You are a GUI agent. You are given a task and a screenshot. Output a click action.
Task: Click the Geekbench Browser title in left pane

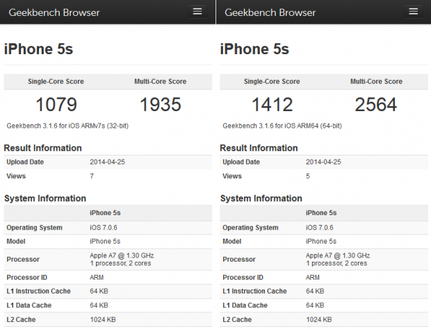click(x=54, y=12)
